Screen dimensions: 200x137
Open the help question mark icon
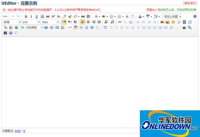[11, 33]
